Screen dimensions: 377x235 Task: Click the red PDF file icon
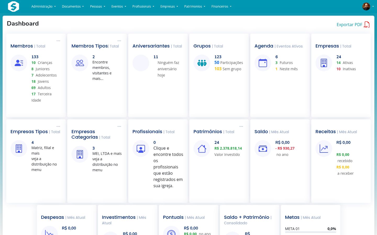click(367, 25)
